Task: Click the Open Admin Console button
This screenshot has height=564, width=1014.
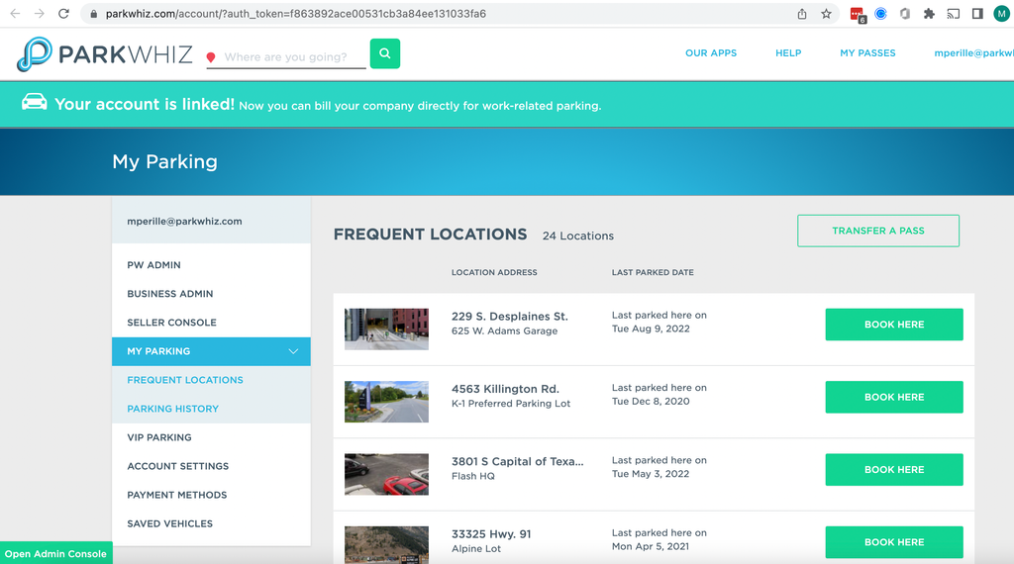Action: coord(55,554)
